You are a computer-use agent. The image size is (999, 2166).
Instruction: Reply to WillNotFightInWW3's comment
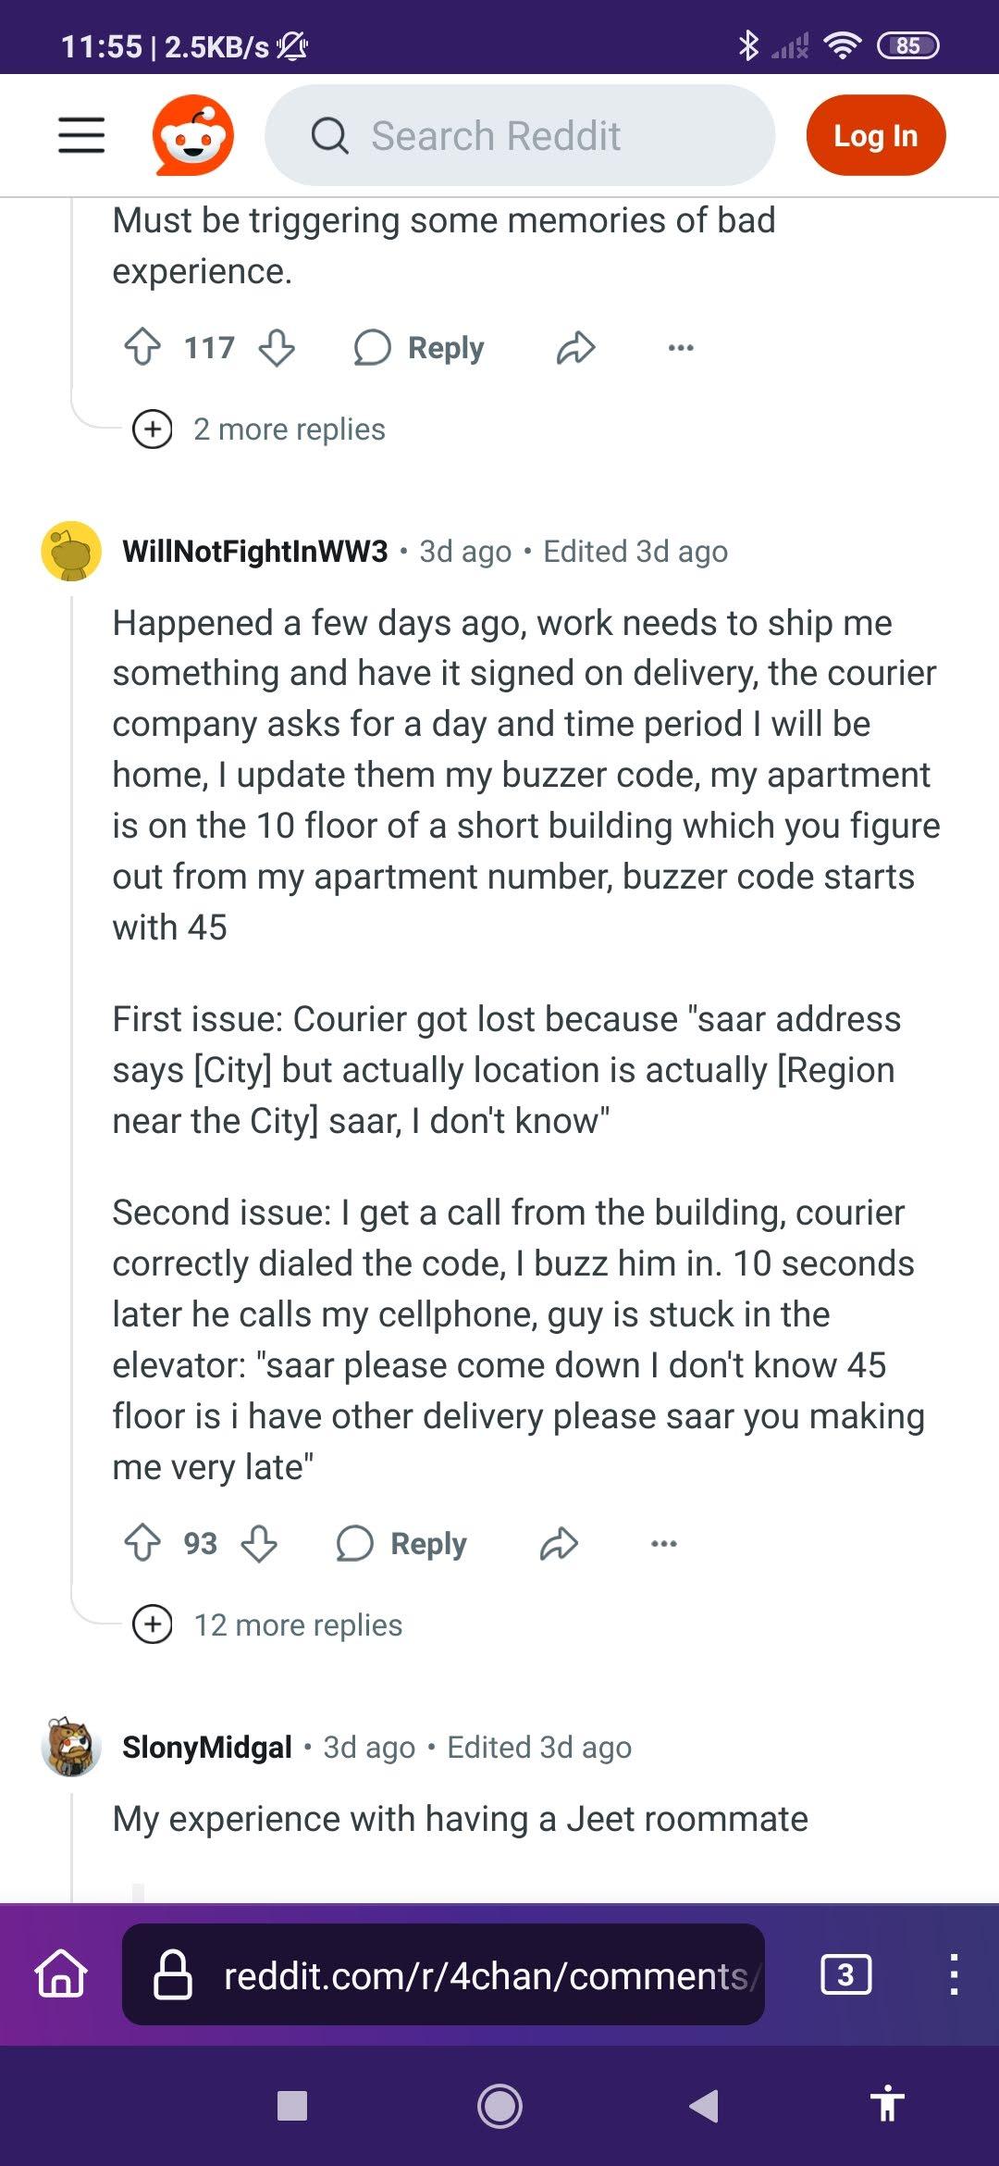401,1543
